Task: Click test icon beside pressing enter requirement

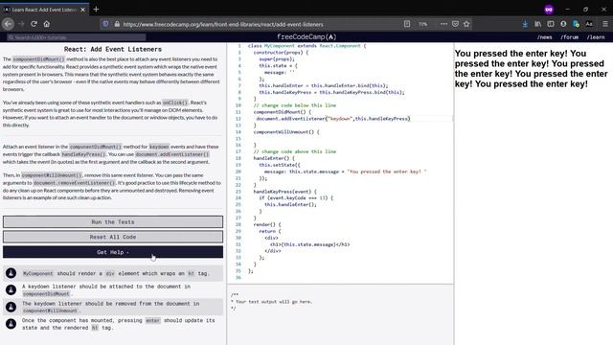Action: point(11,324)
